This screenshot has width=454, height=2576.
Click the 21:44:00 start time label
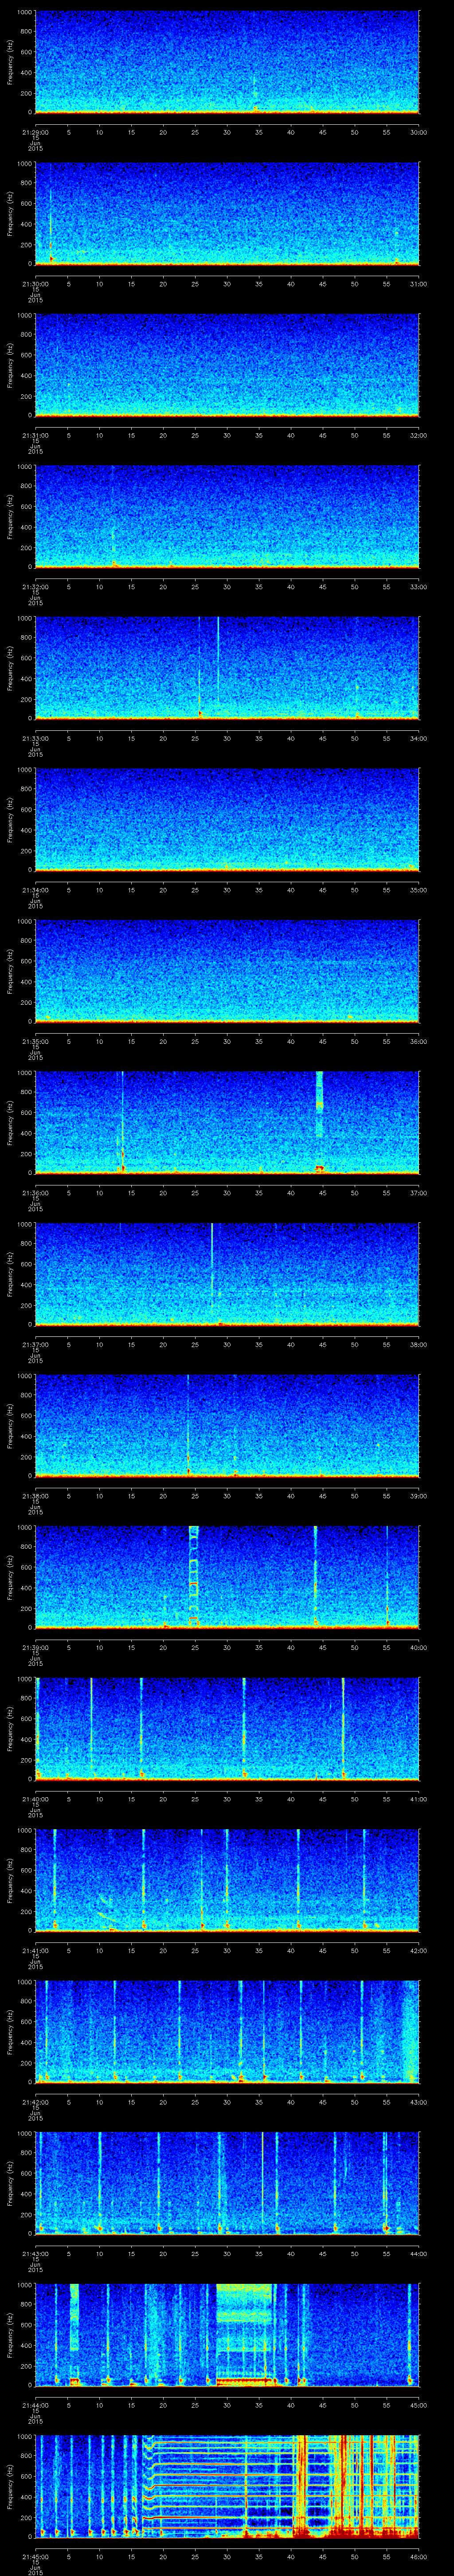[x=35, y=2405]
